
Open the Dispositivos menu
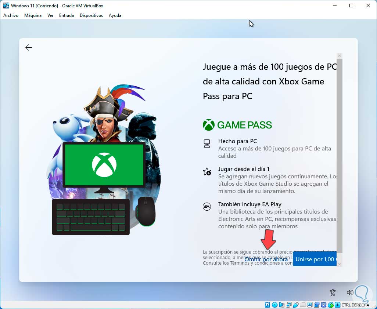pyautogui.click(x=91, y=15)
